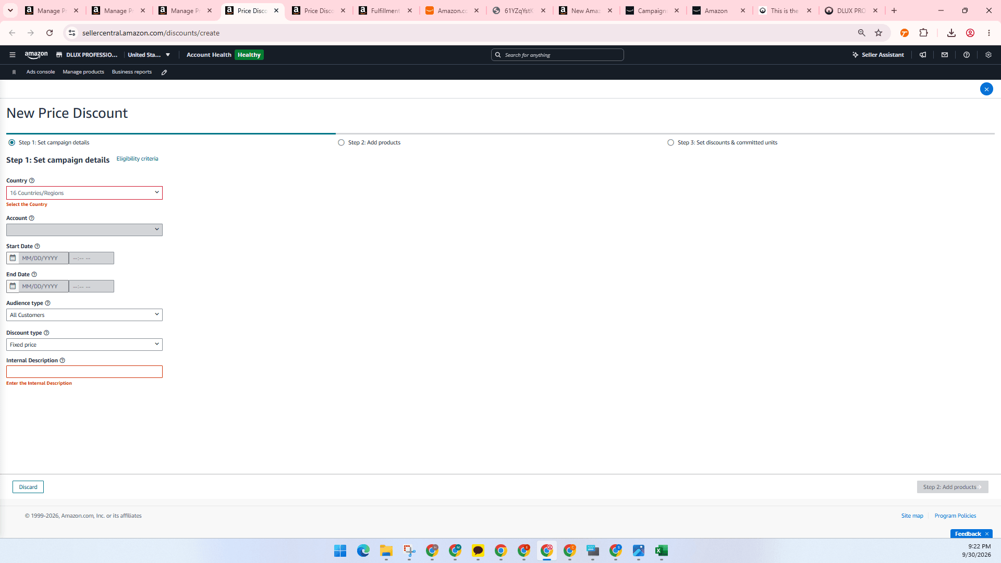Open the help question mark icon in header
This screenshot has width=1001, height=563.
(x=967, y=55)
